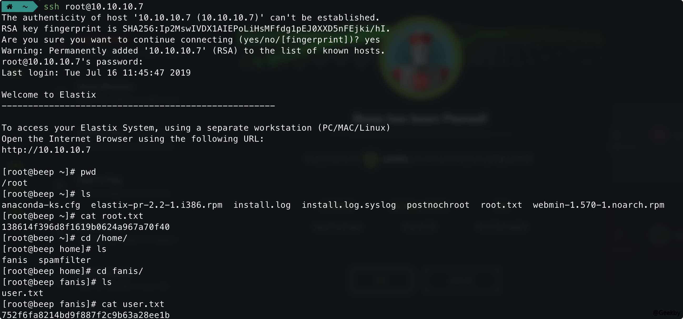
Task: Click the spamfilter directory name
Action: (x=64, y=260)
